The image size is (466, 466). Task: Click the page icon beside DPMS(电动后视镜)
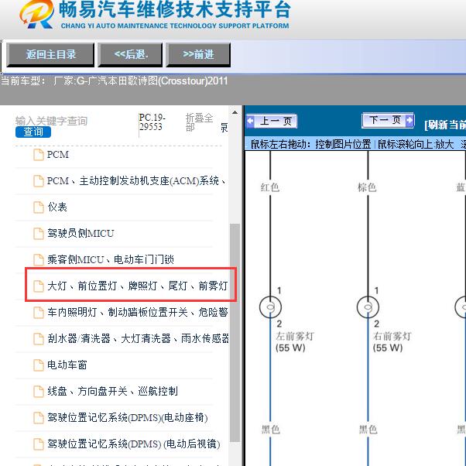[x=39, y=444]
